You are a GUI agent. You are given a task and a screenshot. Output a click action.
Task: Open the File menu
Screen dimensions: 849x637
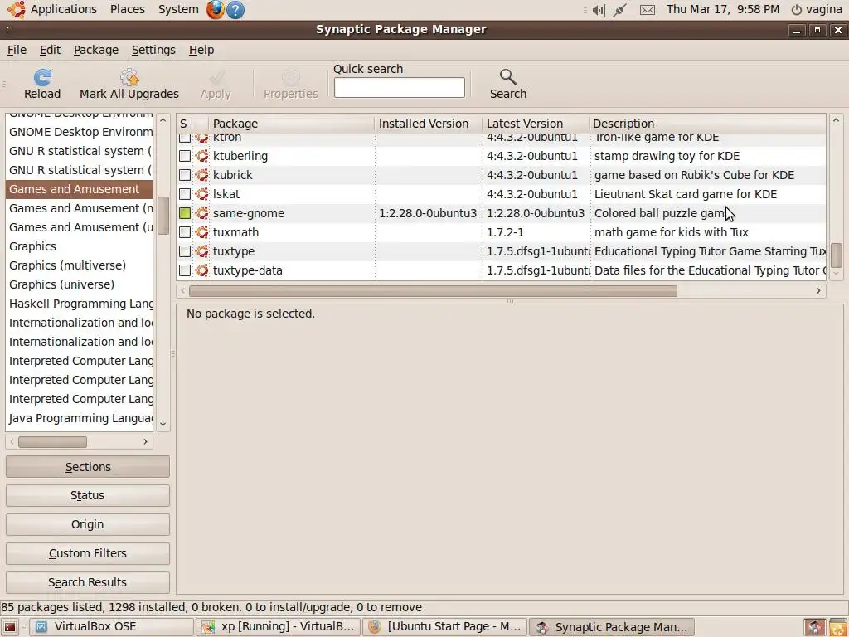pos(17,50)
